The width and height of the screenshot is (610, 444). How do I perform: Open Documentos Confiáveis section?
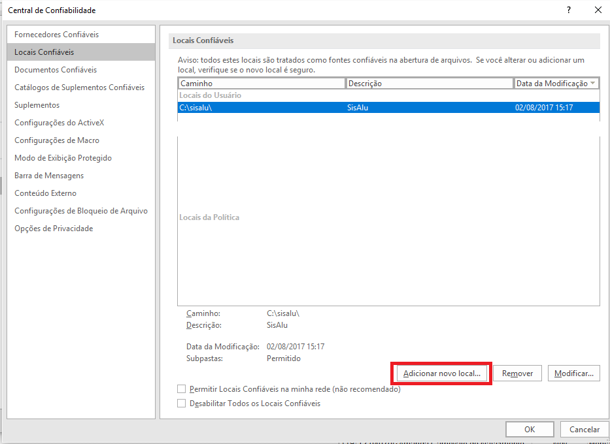coord(81,70)
